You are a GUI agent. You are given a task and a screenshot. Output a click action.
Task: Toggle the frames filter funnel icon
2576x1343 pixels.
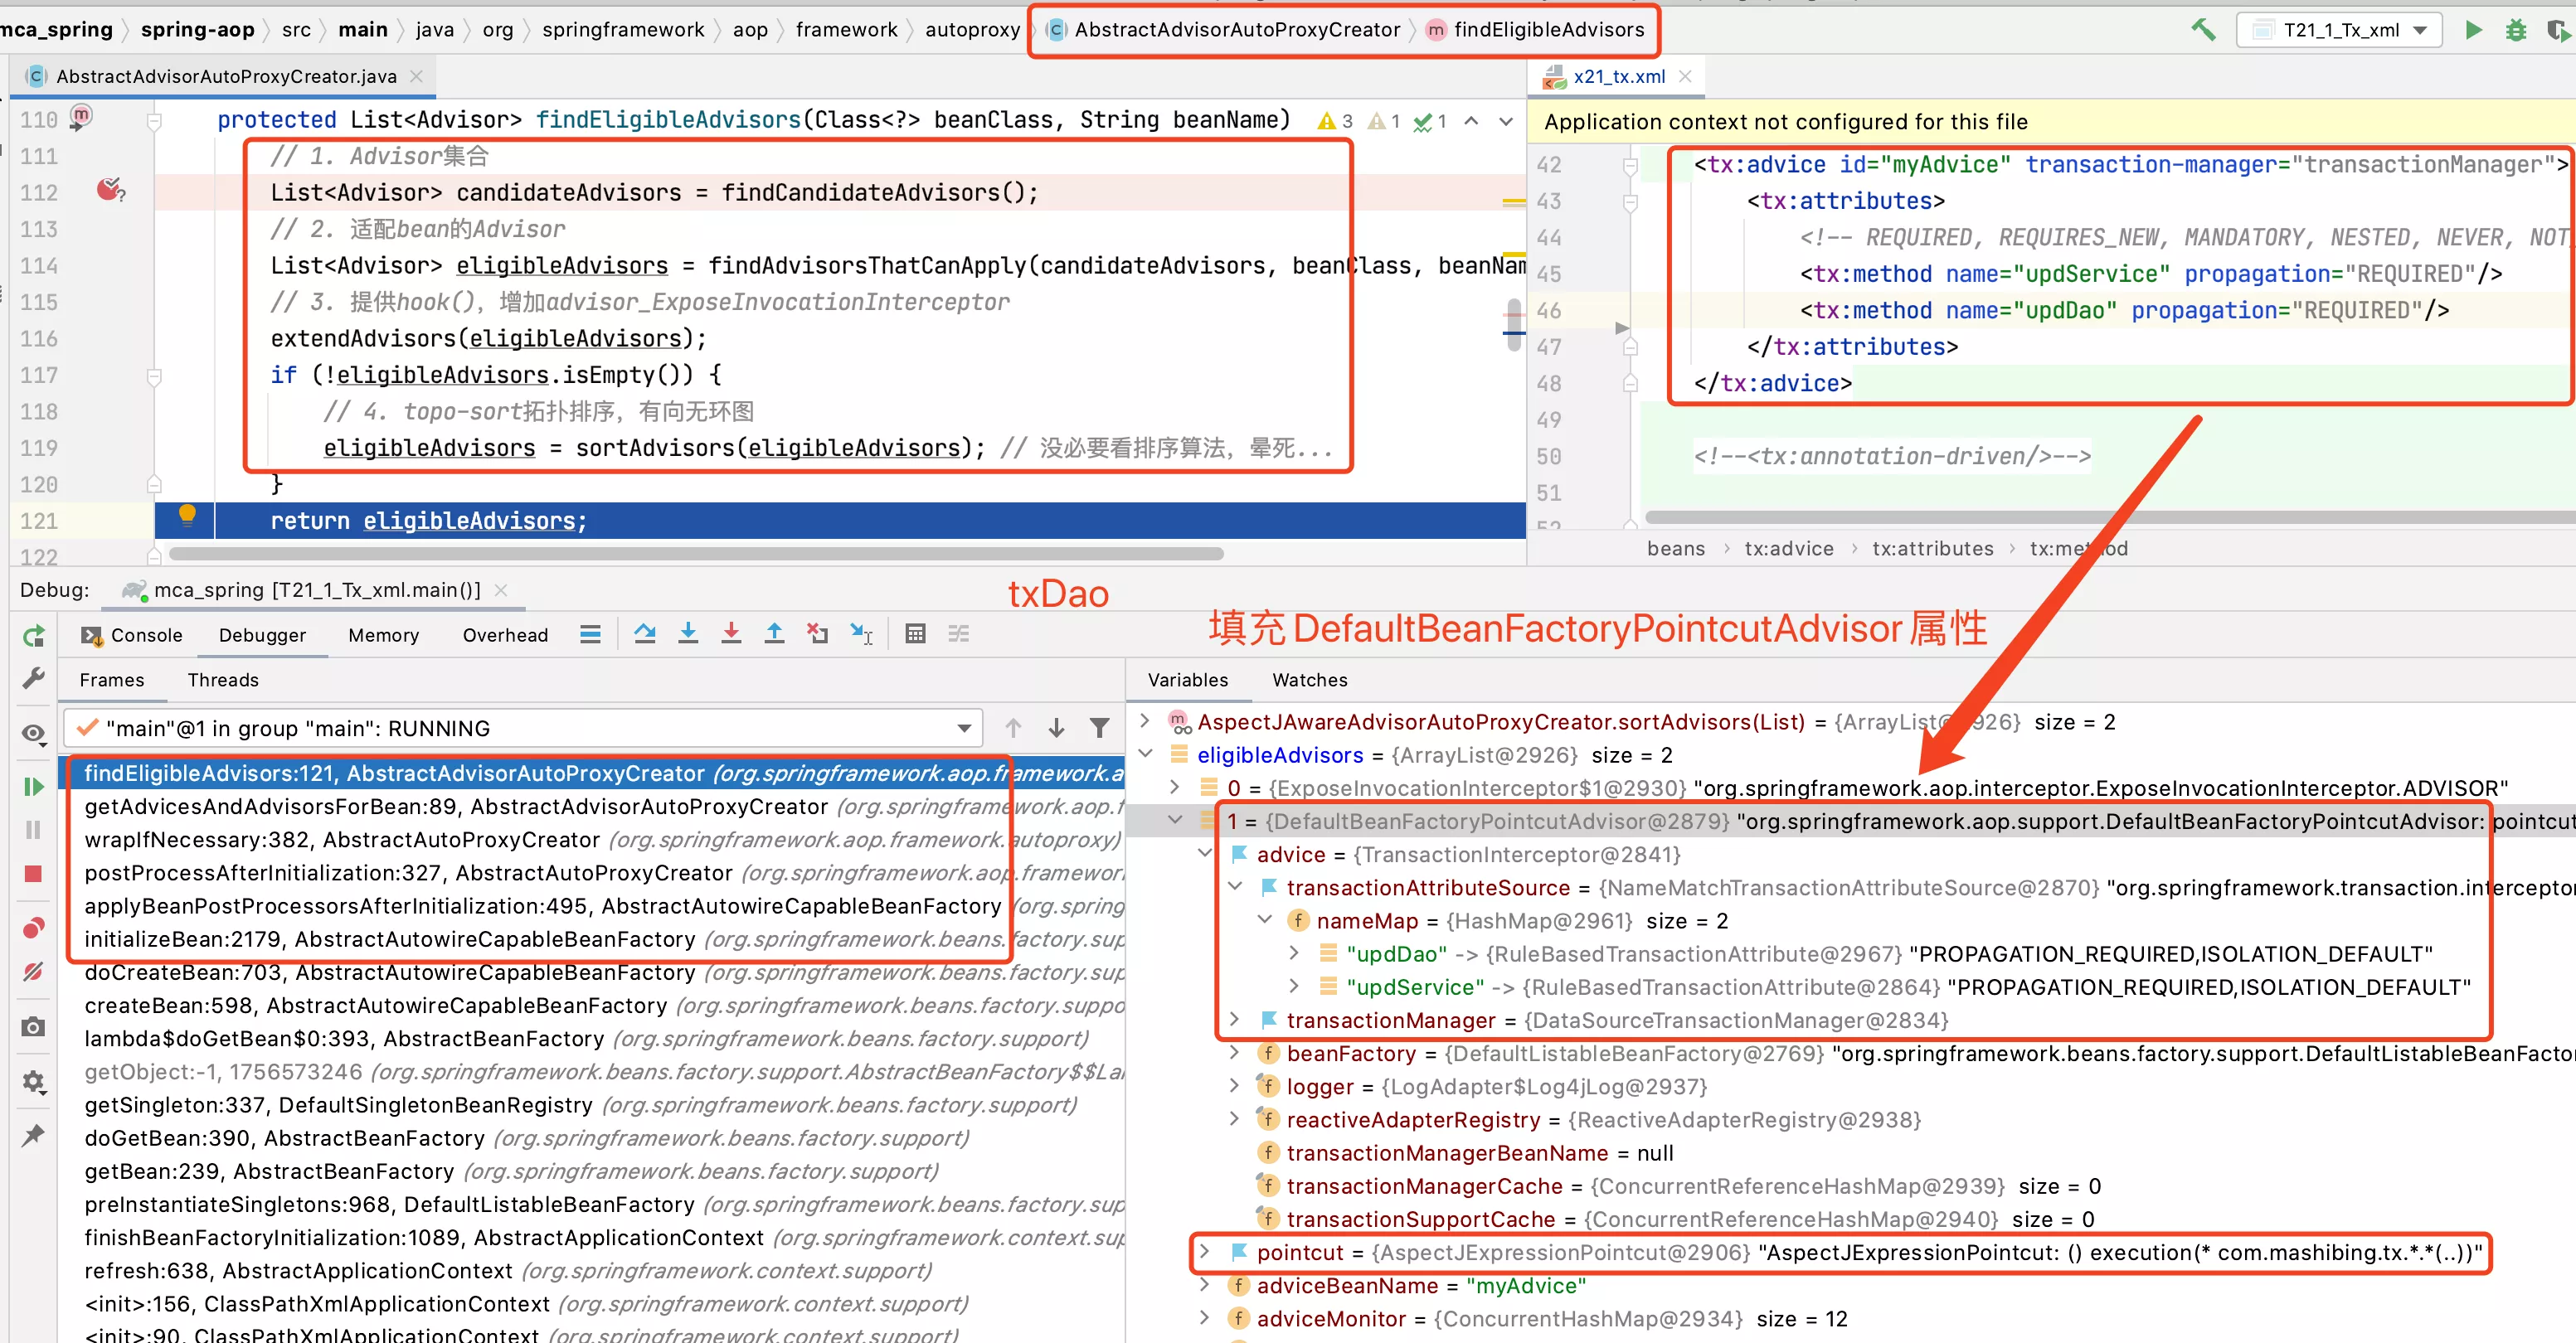pyautogui.click(x=1099, y=729)
